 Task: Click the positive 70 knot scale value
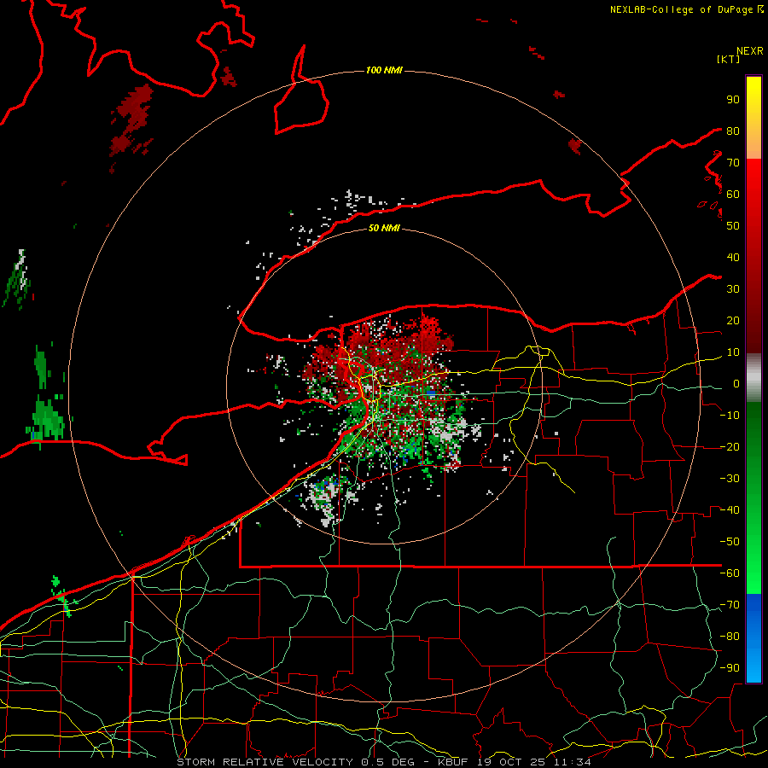pos(733,163)
